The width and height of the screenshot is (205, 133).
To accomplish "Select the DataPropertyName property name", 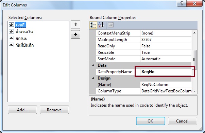I will click(x=115, y=72).
